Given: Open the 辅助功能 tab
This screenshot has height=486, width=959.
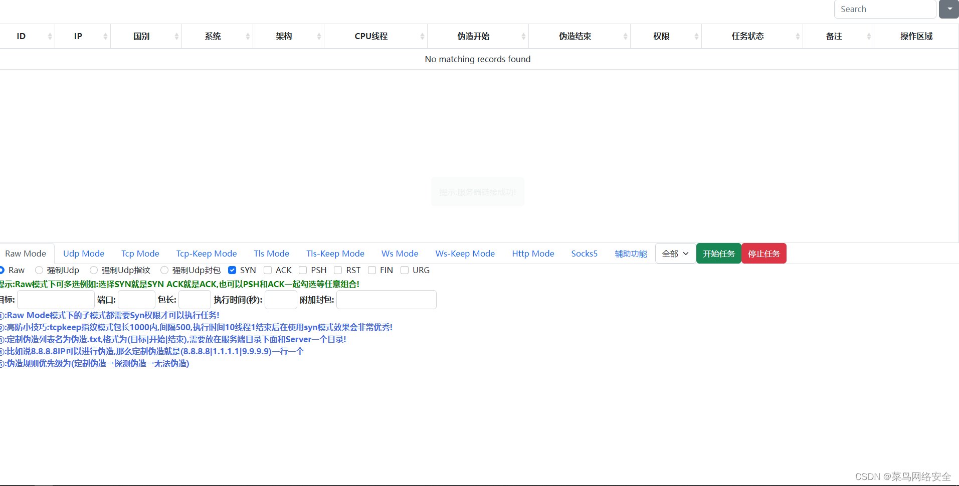Looking at the screenshot, I should click(631, 254).
